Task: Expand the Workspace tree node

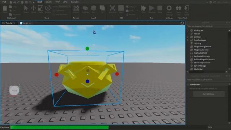Action: coord(188,30)
